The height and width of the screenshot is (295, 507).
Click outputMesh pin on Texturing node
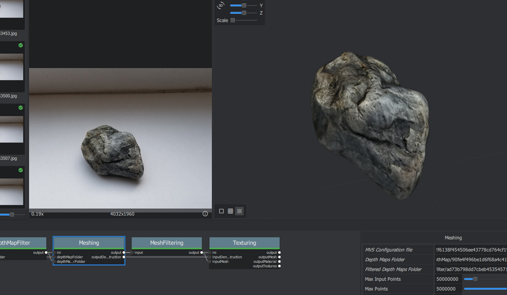[279, 257]
